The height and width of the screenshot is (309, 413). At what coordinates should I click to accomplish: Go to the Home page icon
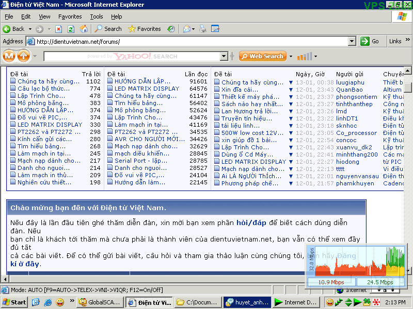(x=84, y=29)
